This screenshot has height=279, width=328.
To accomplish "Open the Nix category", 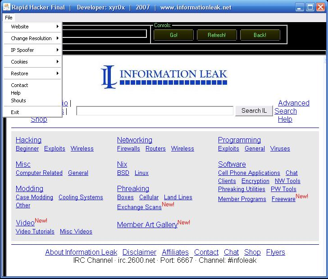I will (x=122, y=165).
